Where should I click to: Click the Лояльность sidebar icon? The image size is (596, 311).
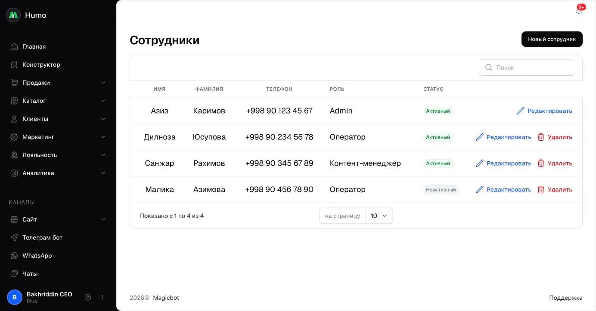[x=14, y=155]
